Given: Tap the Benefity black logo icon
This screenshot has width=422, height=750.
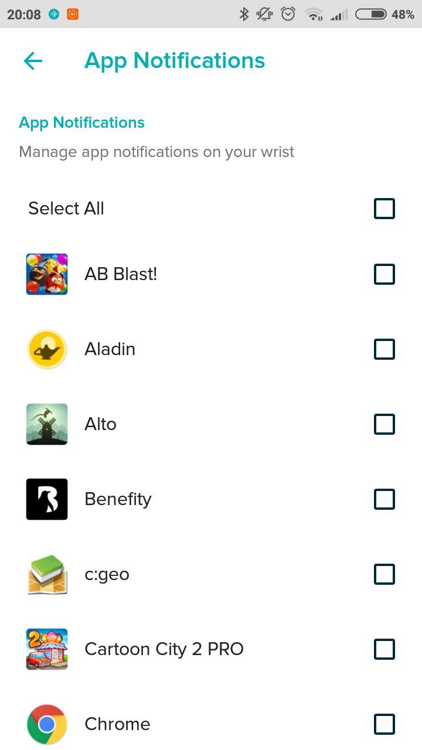Looking at the screenshot, I should pyautogui.click(x=47, y=499).
